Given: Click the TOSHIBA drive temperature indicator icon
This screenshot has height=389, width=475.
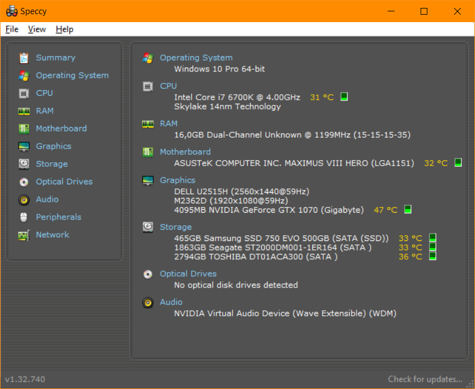Looking at the screenshot, I should point(433,256).
